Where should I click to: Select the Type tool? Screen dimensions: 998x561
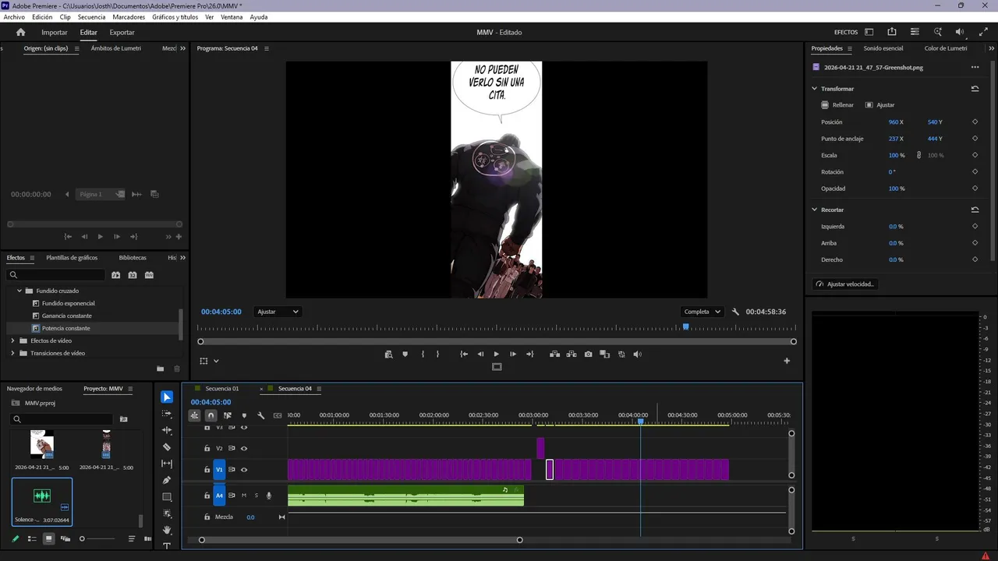pos(167,546)
